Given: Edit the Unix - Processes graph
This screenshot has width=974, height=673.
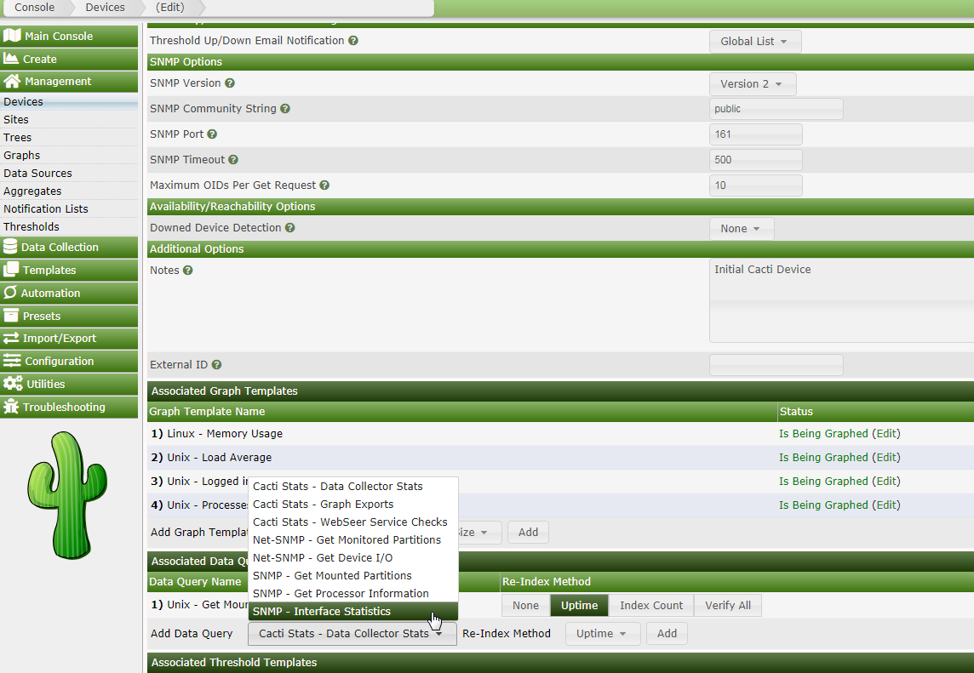Looking at the screenshot, I should click(x=886, y=505).
